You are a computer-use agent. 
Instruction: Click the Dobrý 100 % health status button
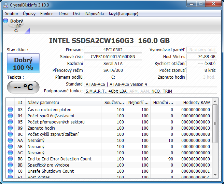[23, 63]
